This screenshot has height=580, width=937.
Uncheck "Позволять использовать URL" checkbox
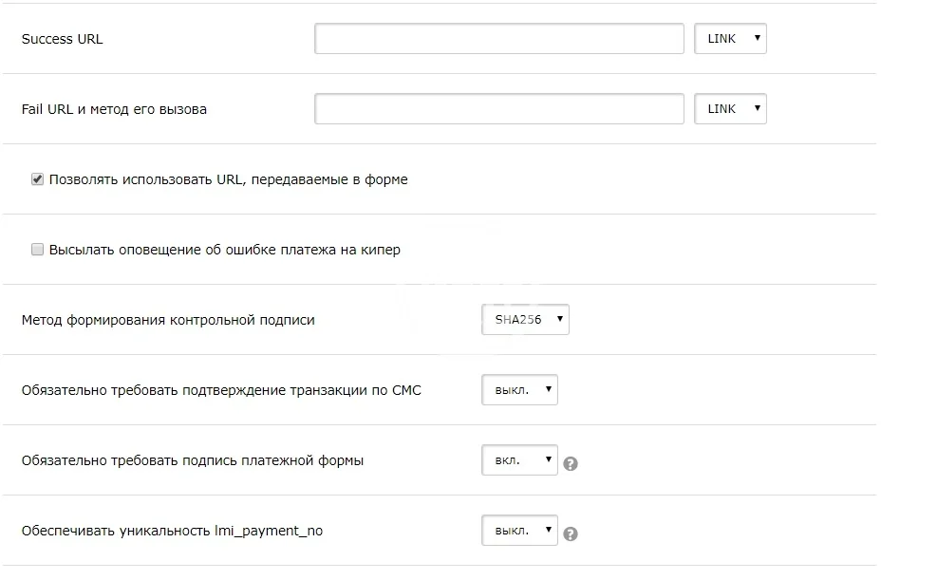click(38, 179)
